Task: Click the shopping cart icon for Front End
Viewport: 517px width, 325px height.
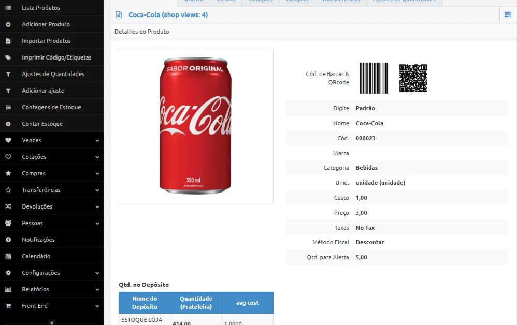Action: click(8, 306)
